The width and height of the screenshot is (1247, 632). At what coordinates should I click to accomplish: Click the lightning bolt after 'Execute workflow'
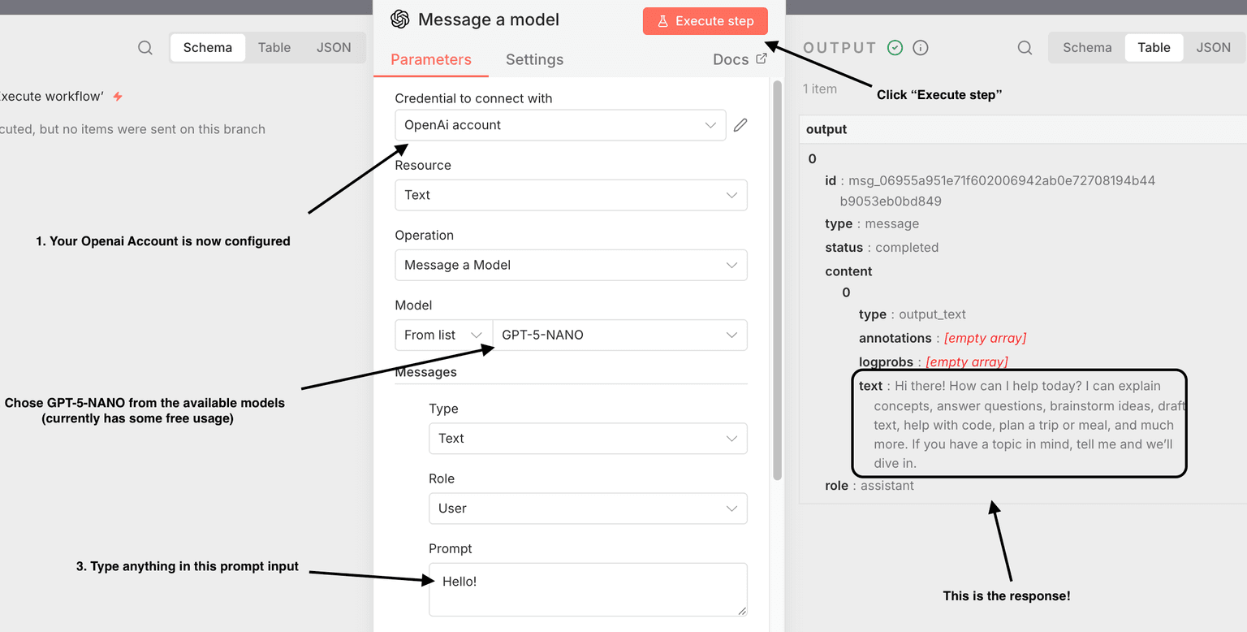pyautogui.click(x=118, y=95)
